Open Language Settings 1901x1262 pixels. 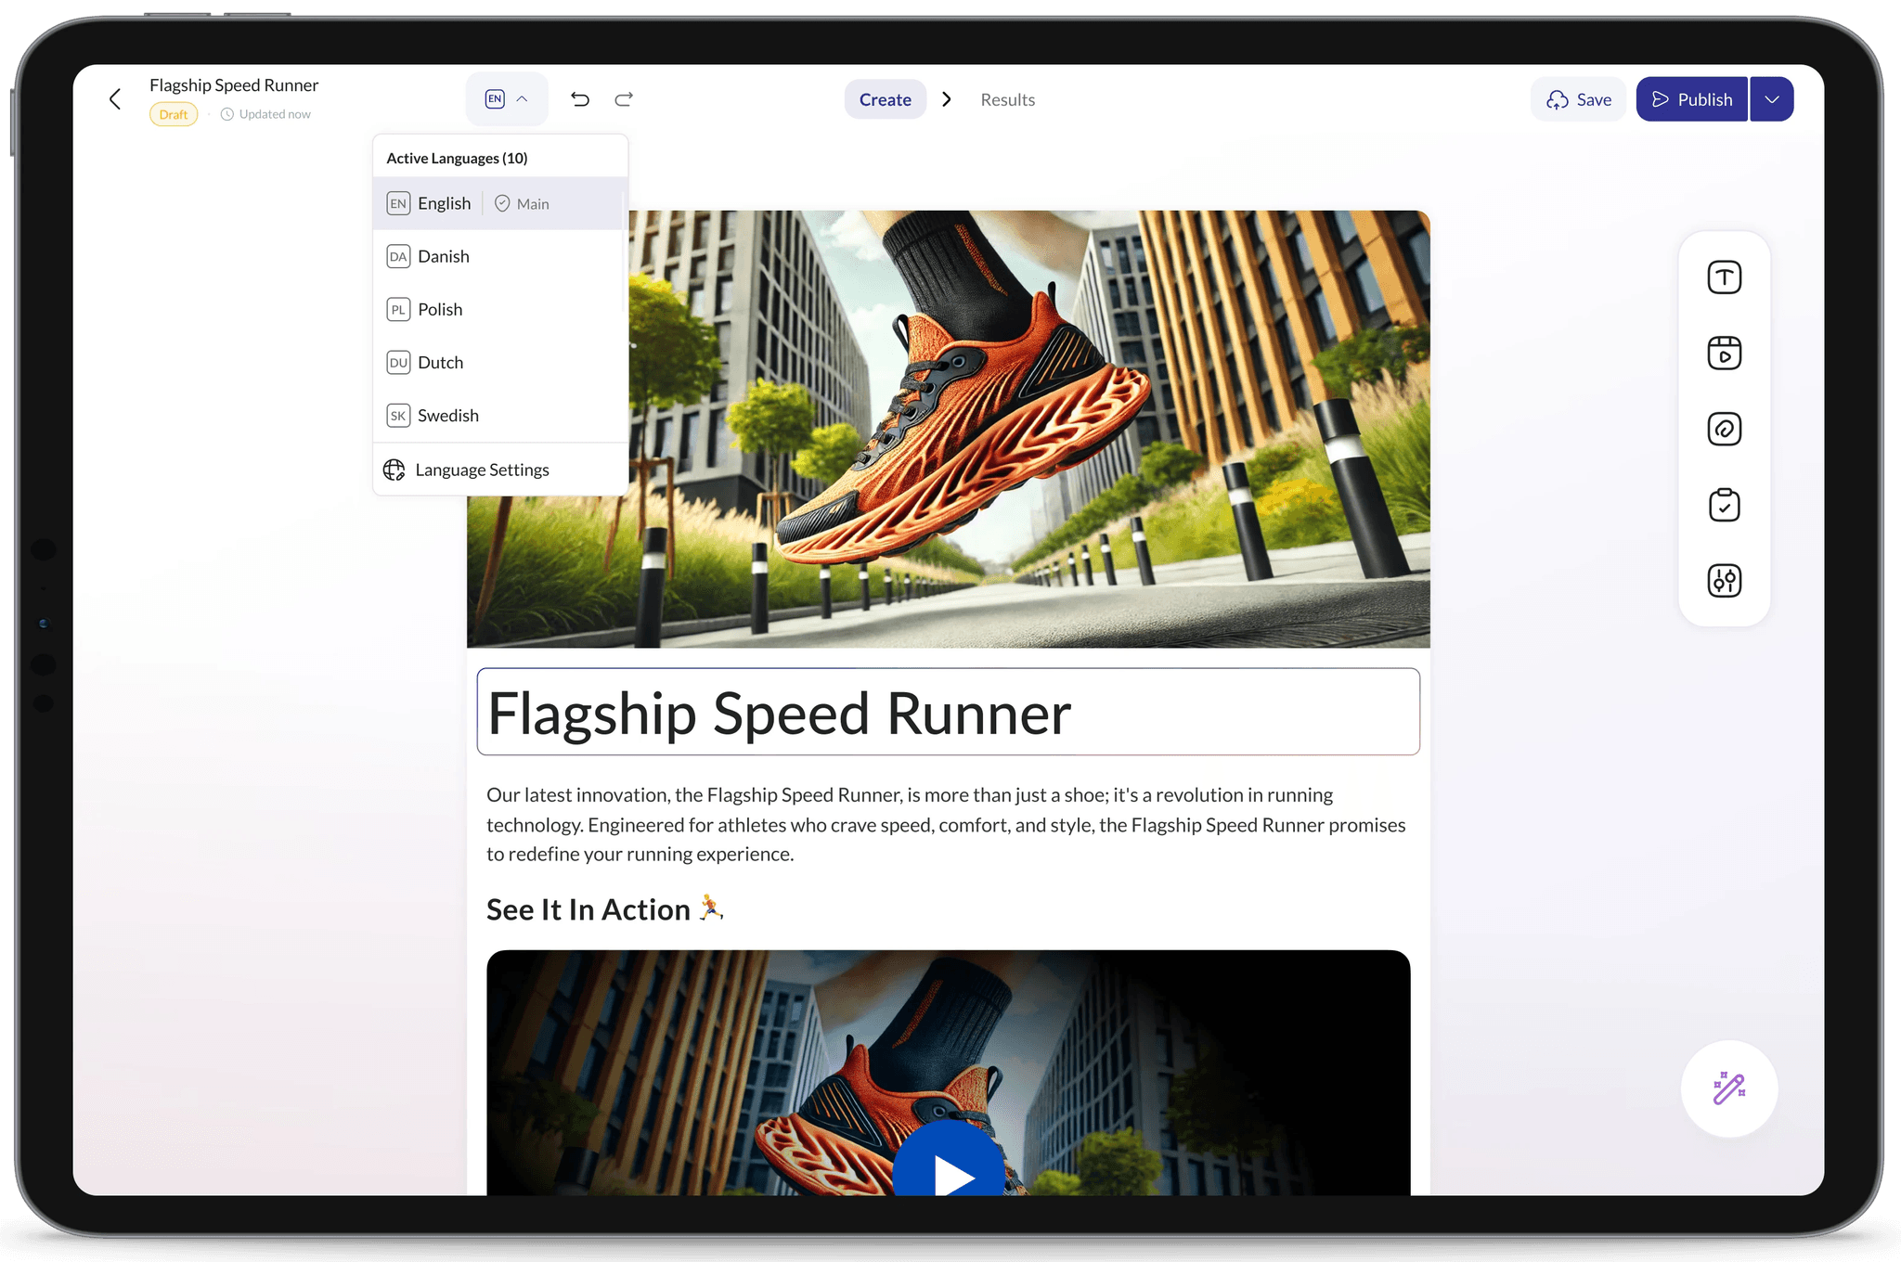coord(482,470)
